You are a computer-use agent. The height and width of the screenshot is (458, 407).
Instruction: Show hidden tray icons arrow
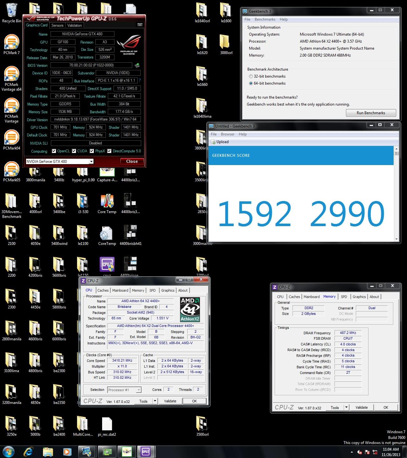tap(352, 452)
